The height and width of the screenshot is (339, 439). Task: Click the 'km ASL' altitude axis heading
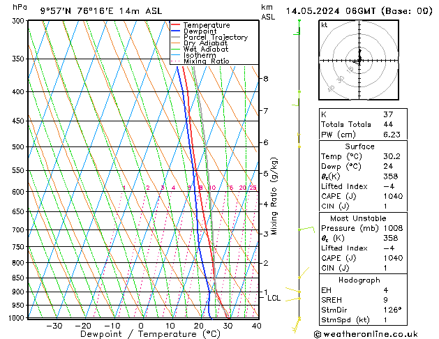click(x=268, y=12)
